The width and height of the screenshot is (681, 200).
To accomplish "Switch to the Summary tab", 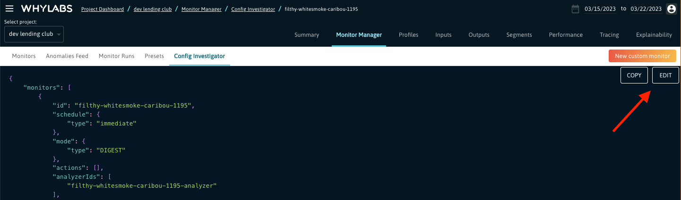I will coord(307,34).
